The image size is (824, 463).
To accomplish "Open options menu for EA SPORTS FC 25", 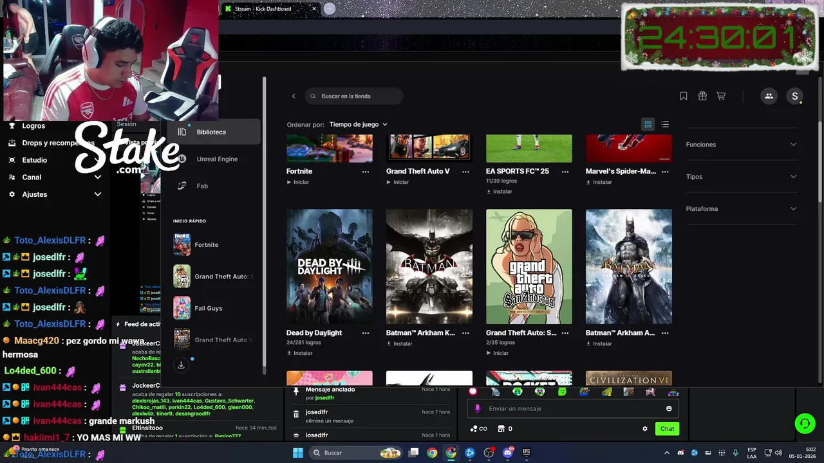I will click(x=565, y=172).
